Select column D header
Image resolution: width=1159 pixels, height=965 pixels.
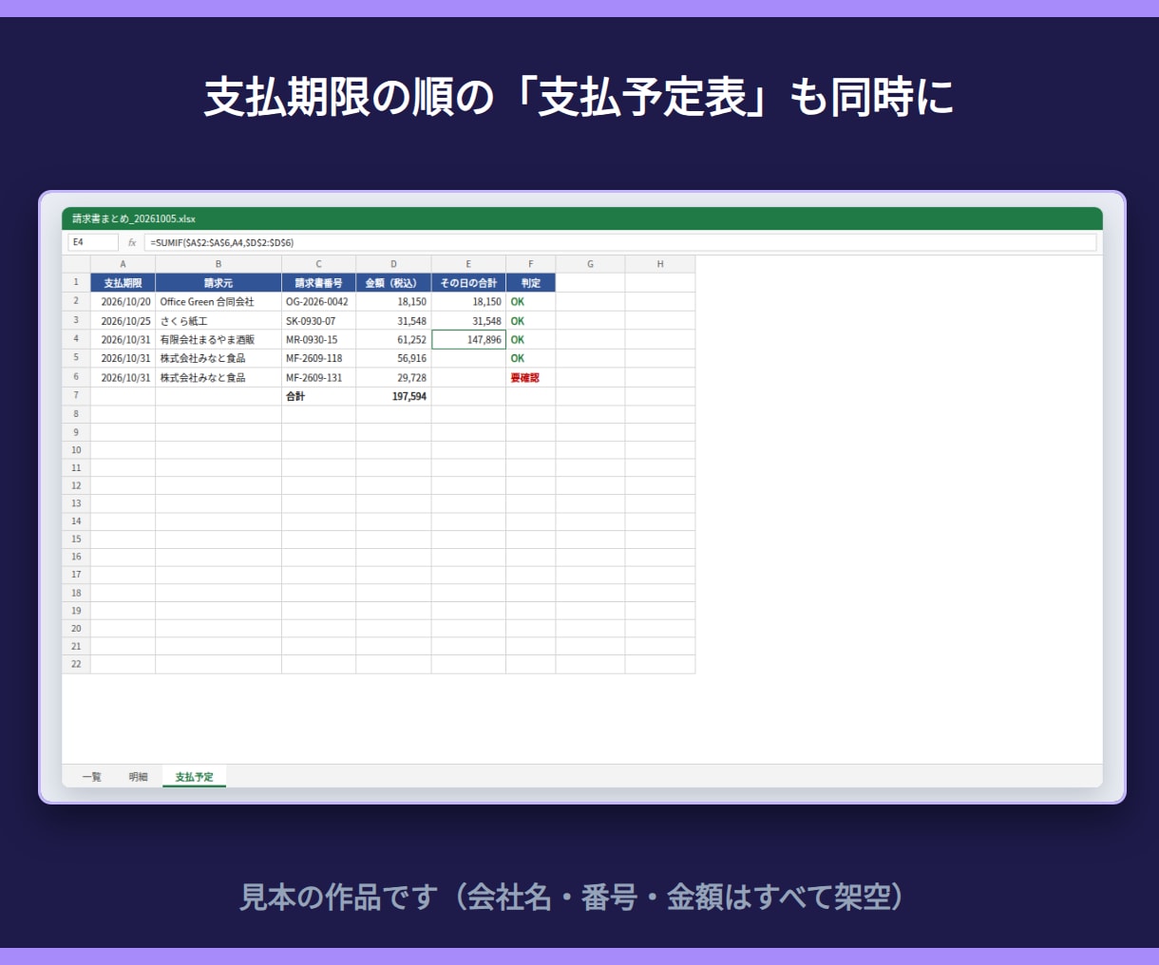click(393, 264)
